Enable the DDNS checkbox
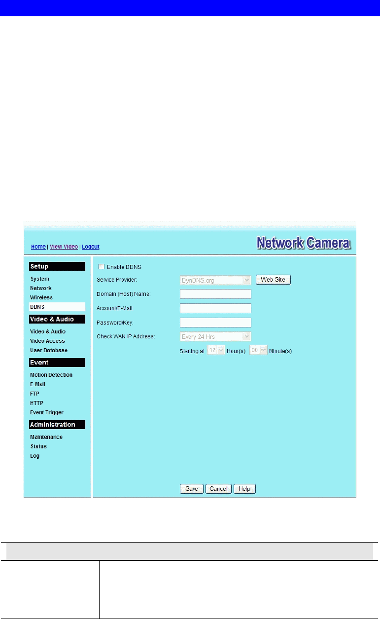 point(102,267)
